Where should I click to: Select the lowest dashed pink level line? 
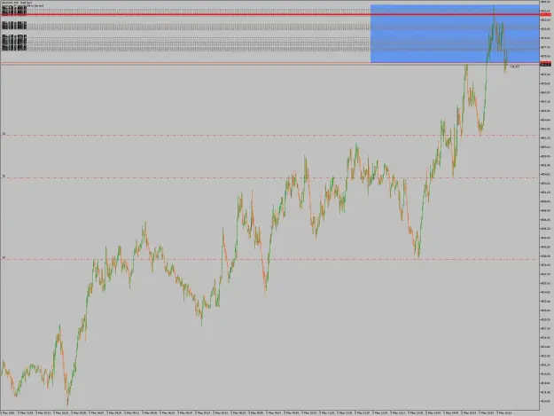click(x=270, y=260)
